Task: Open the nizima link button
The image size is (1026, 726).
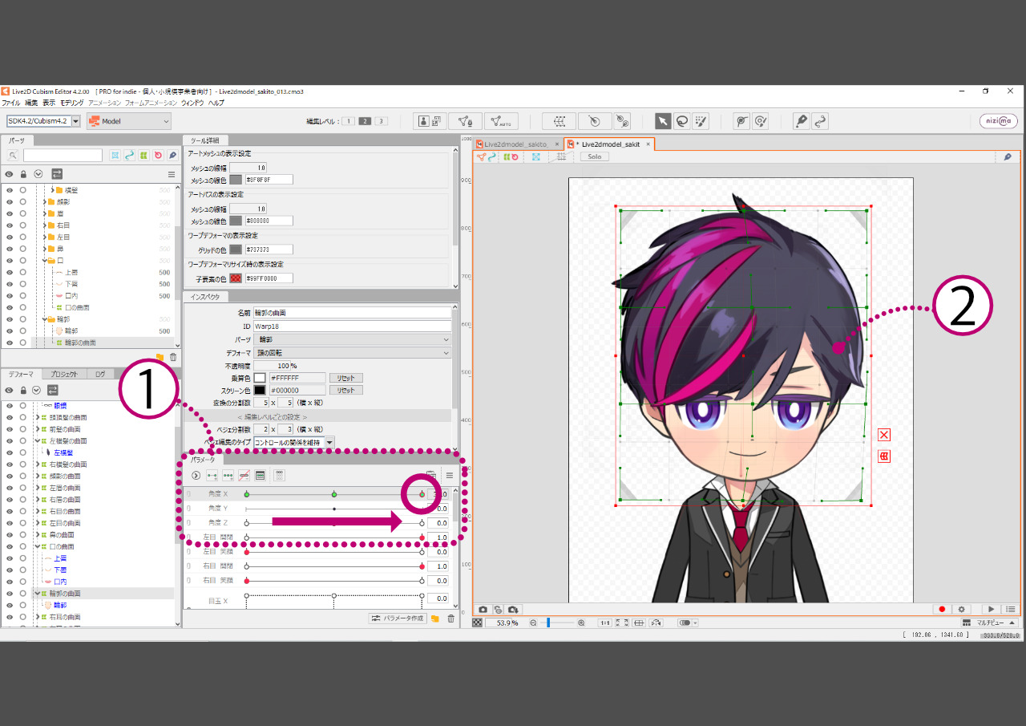Action: click(999, 121)
